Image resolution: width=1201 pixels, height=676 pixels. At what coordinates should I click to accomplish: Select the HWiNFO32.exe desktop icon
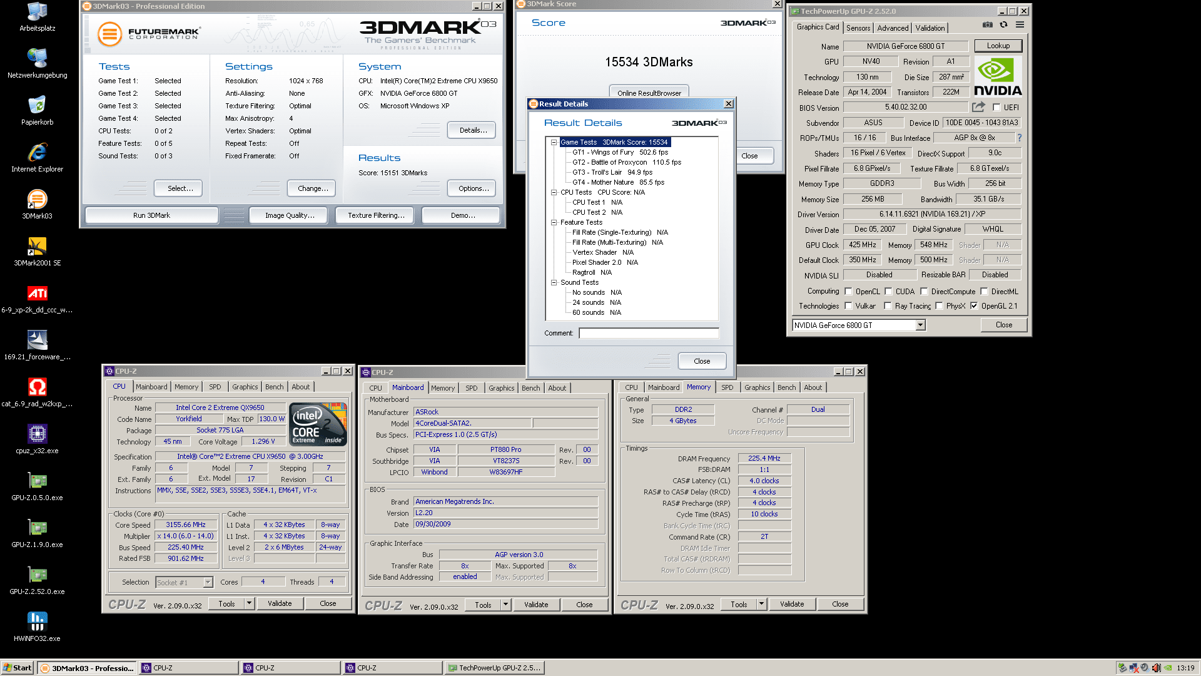click(x=38, y=627)
